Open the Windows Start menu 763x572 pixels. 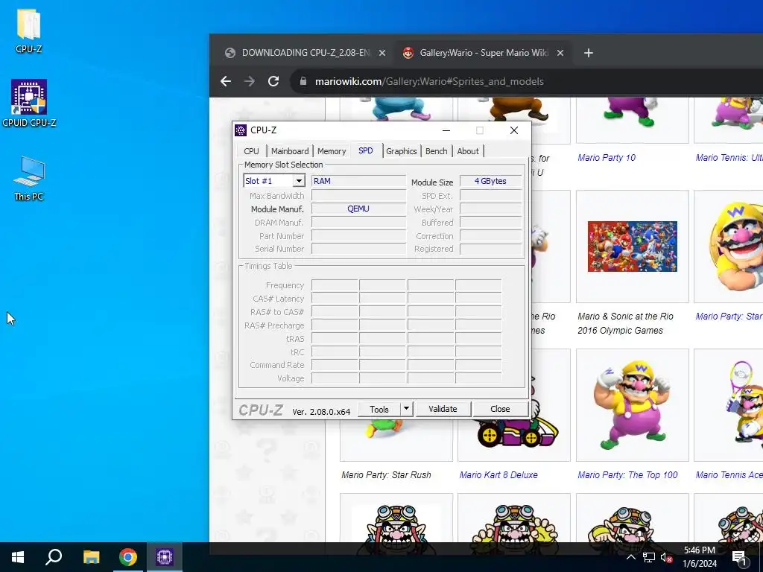tap(18, 557)
